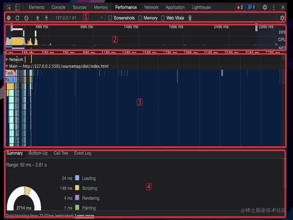Viewport: 293px width, 220px height.
Task: Enable the Memory checkbox
Action: 140,18
